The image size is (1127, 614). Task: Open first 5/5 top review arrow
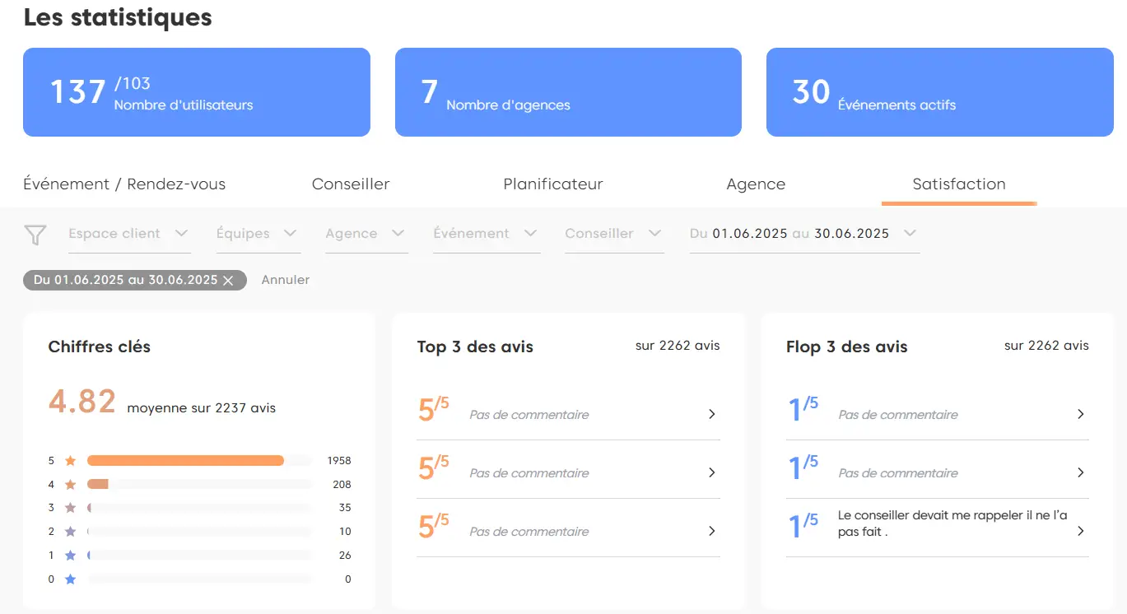[x=712, y=414]
